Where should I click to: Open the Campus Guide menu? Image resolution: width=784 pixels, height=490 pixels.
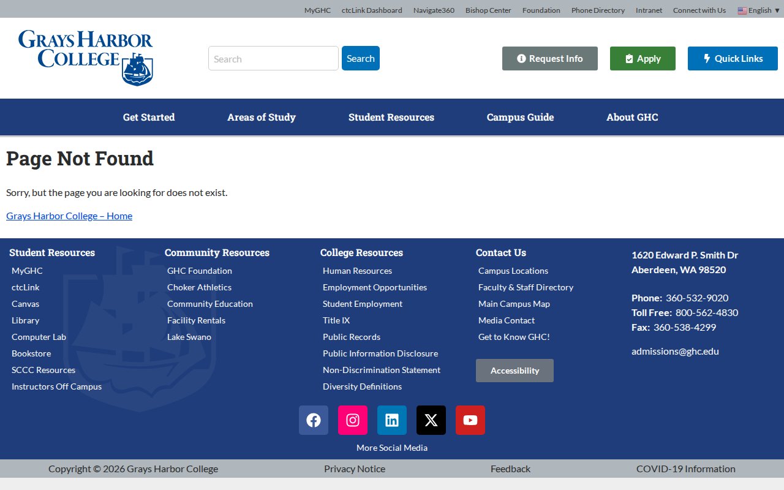[x=520, y=117]
